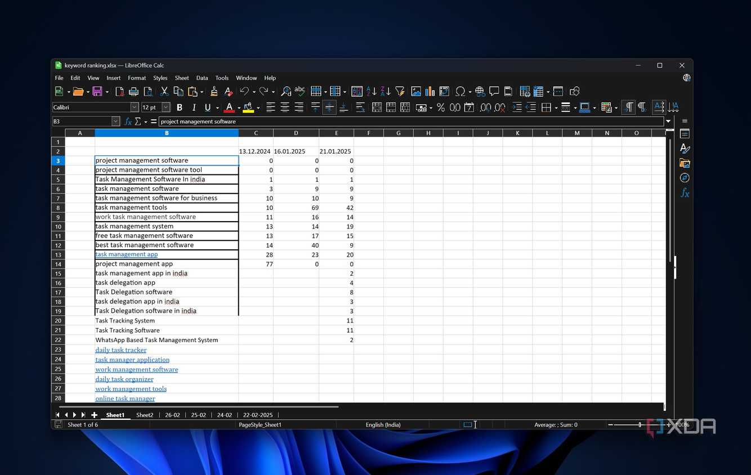Activate Clone Formatting paintbrush
This screenshot has width=751, height=475.
pos(214,91)
